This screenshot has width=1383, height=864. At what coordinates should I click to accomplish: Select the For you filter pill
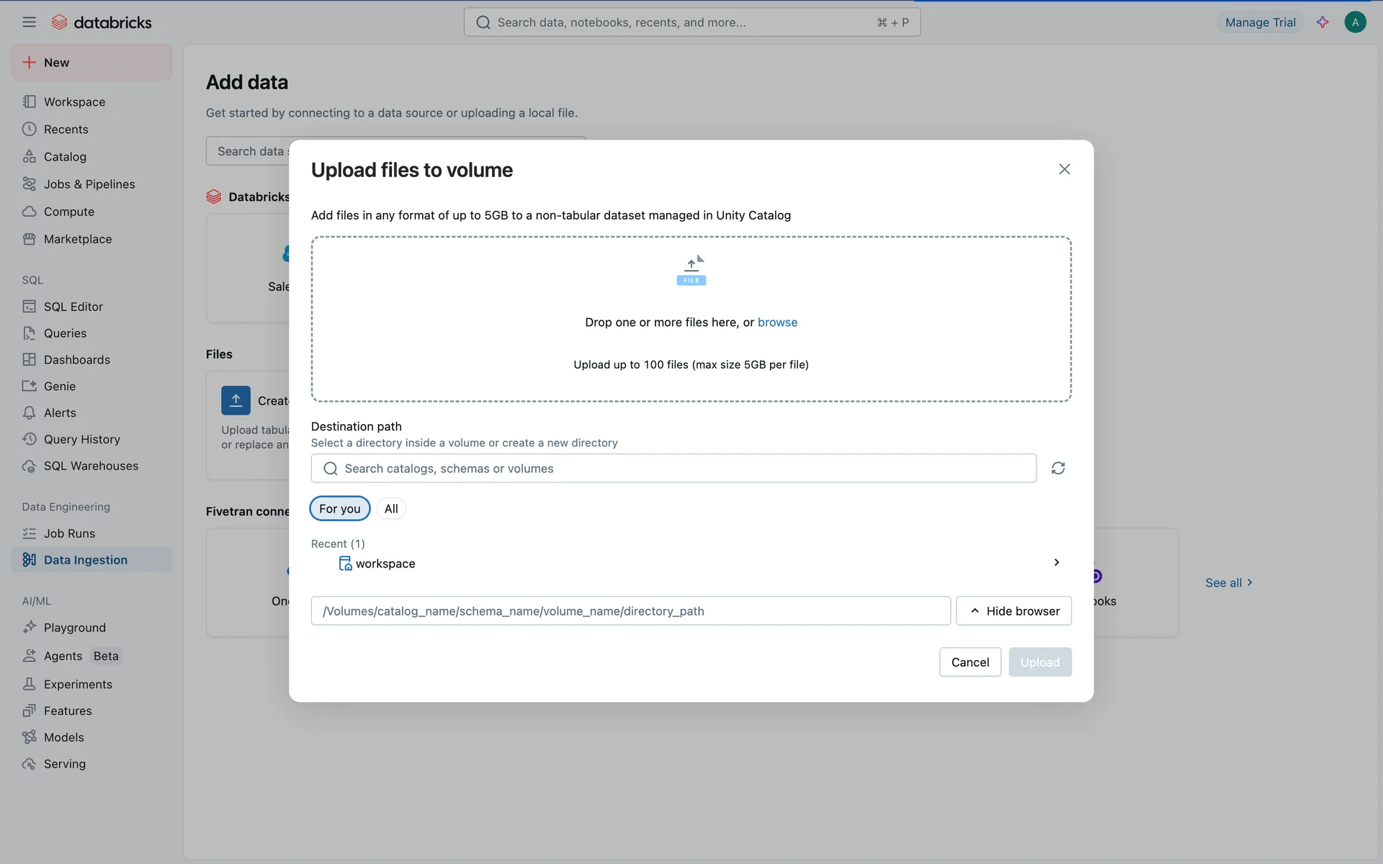click(339, 509)
